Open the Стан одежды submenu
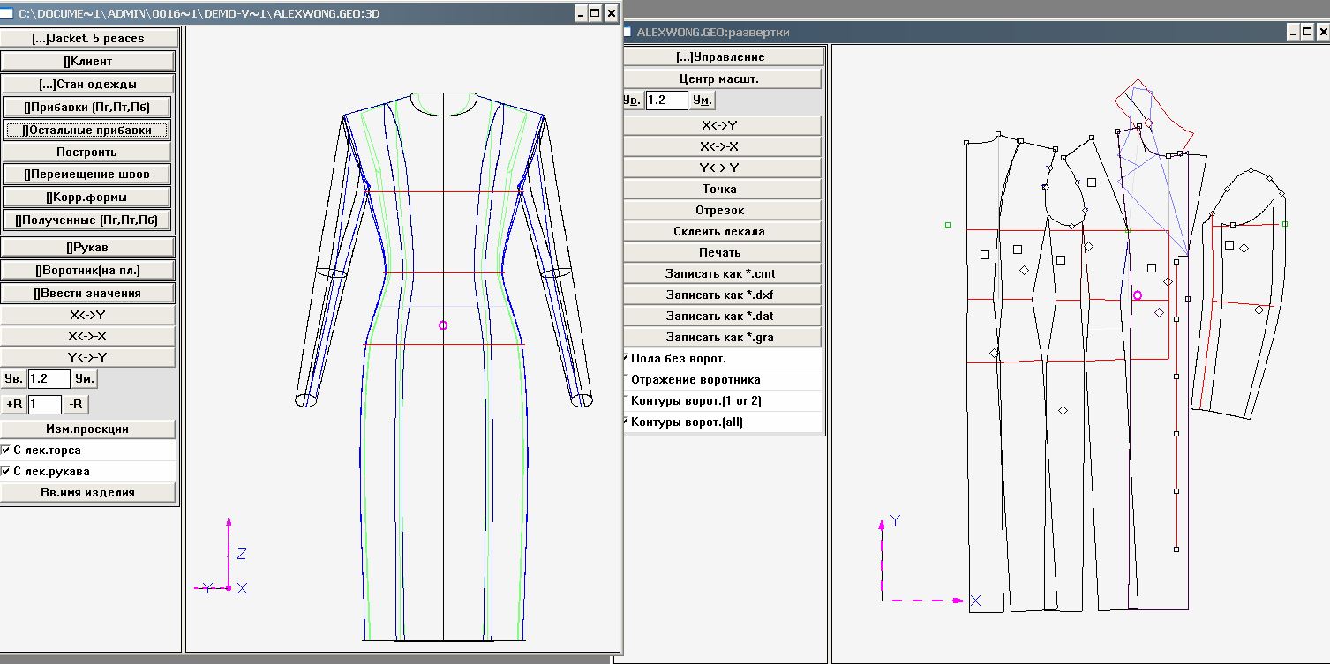The width and height of the screenshot is (1330, 664). click(x=88, y=85)
